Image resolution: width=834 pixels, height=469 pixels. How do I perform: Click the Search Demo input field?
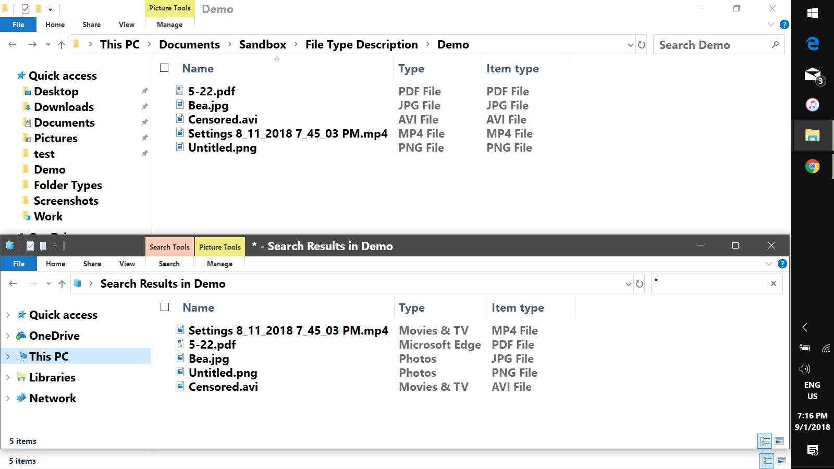(712, 45)
